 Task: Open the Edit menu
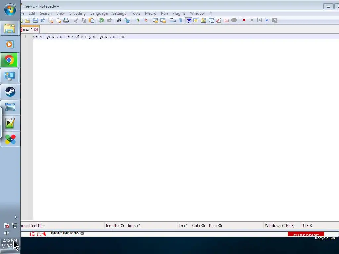coord(32,13)
